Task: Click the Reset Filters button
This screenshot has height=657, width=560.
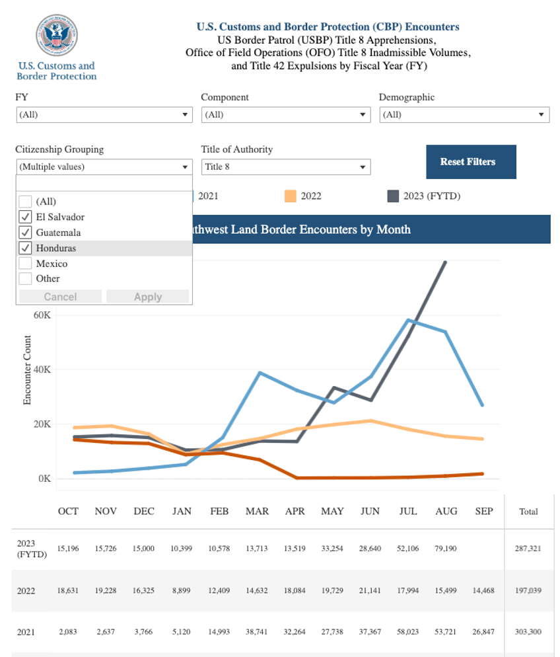Action: [472, 162]
